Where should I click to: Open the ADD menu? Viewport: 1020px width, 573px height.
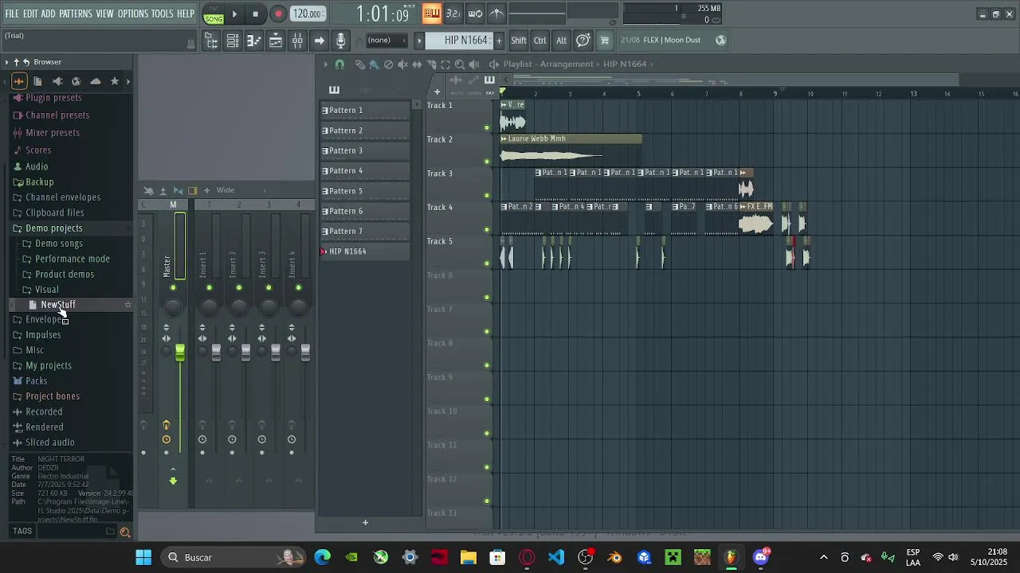[x=49, y=14]
